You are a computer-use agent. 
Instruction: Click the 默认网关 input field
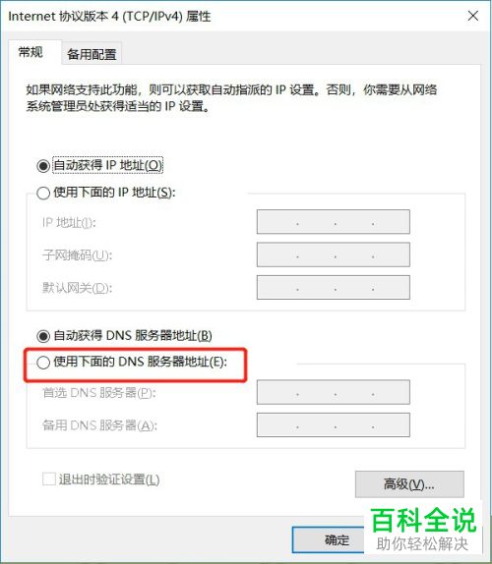pyautogui.click(x=334, y=287)
